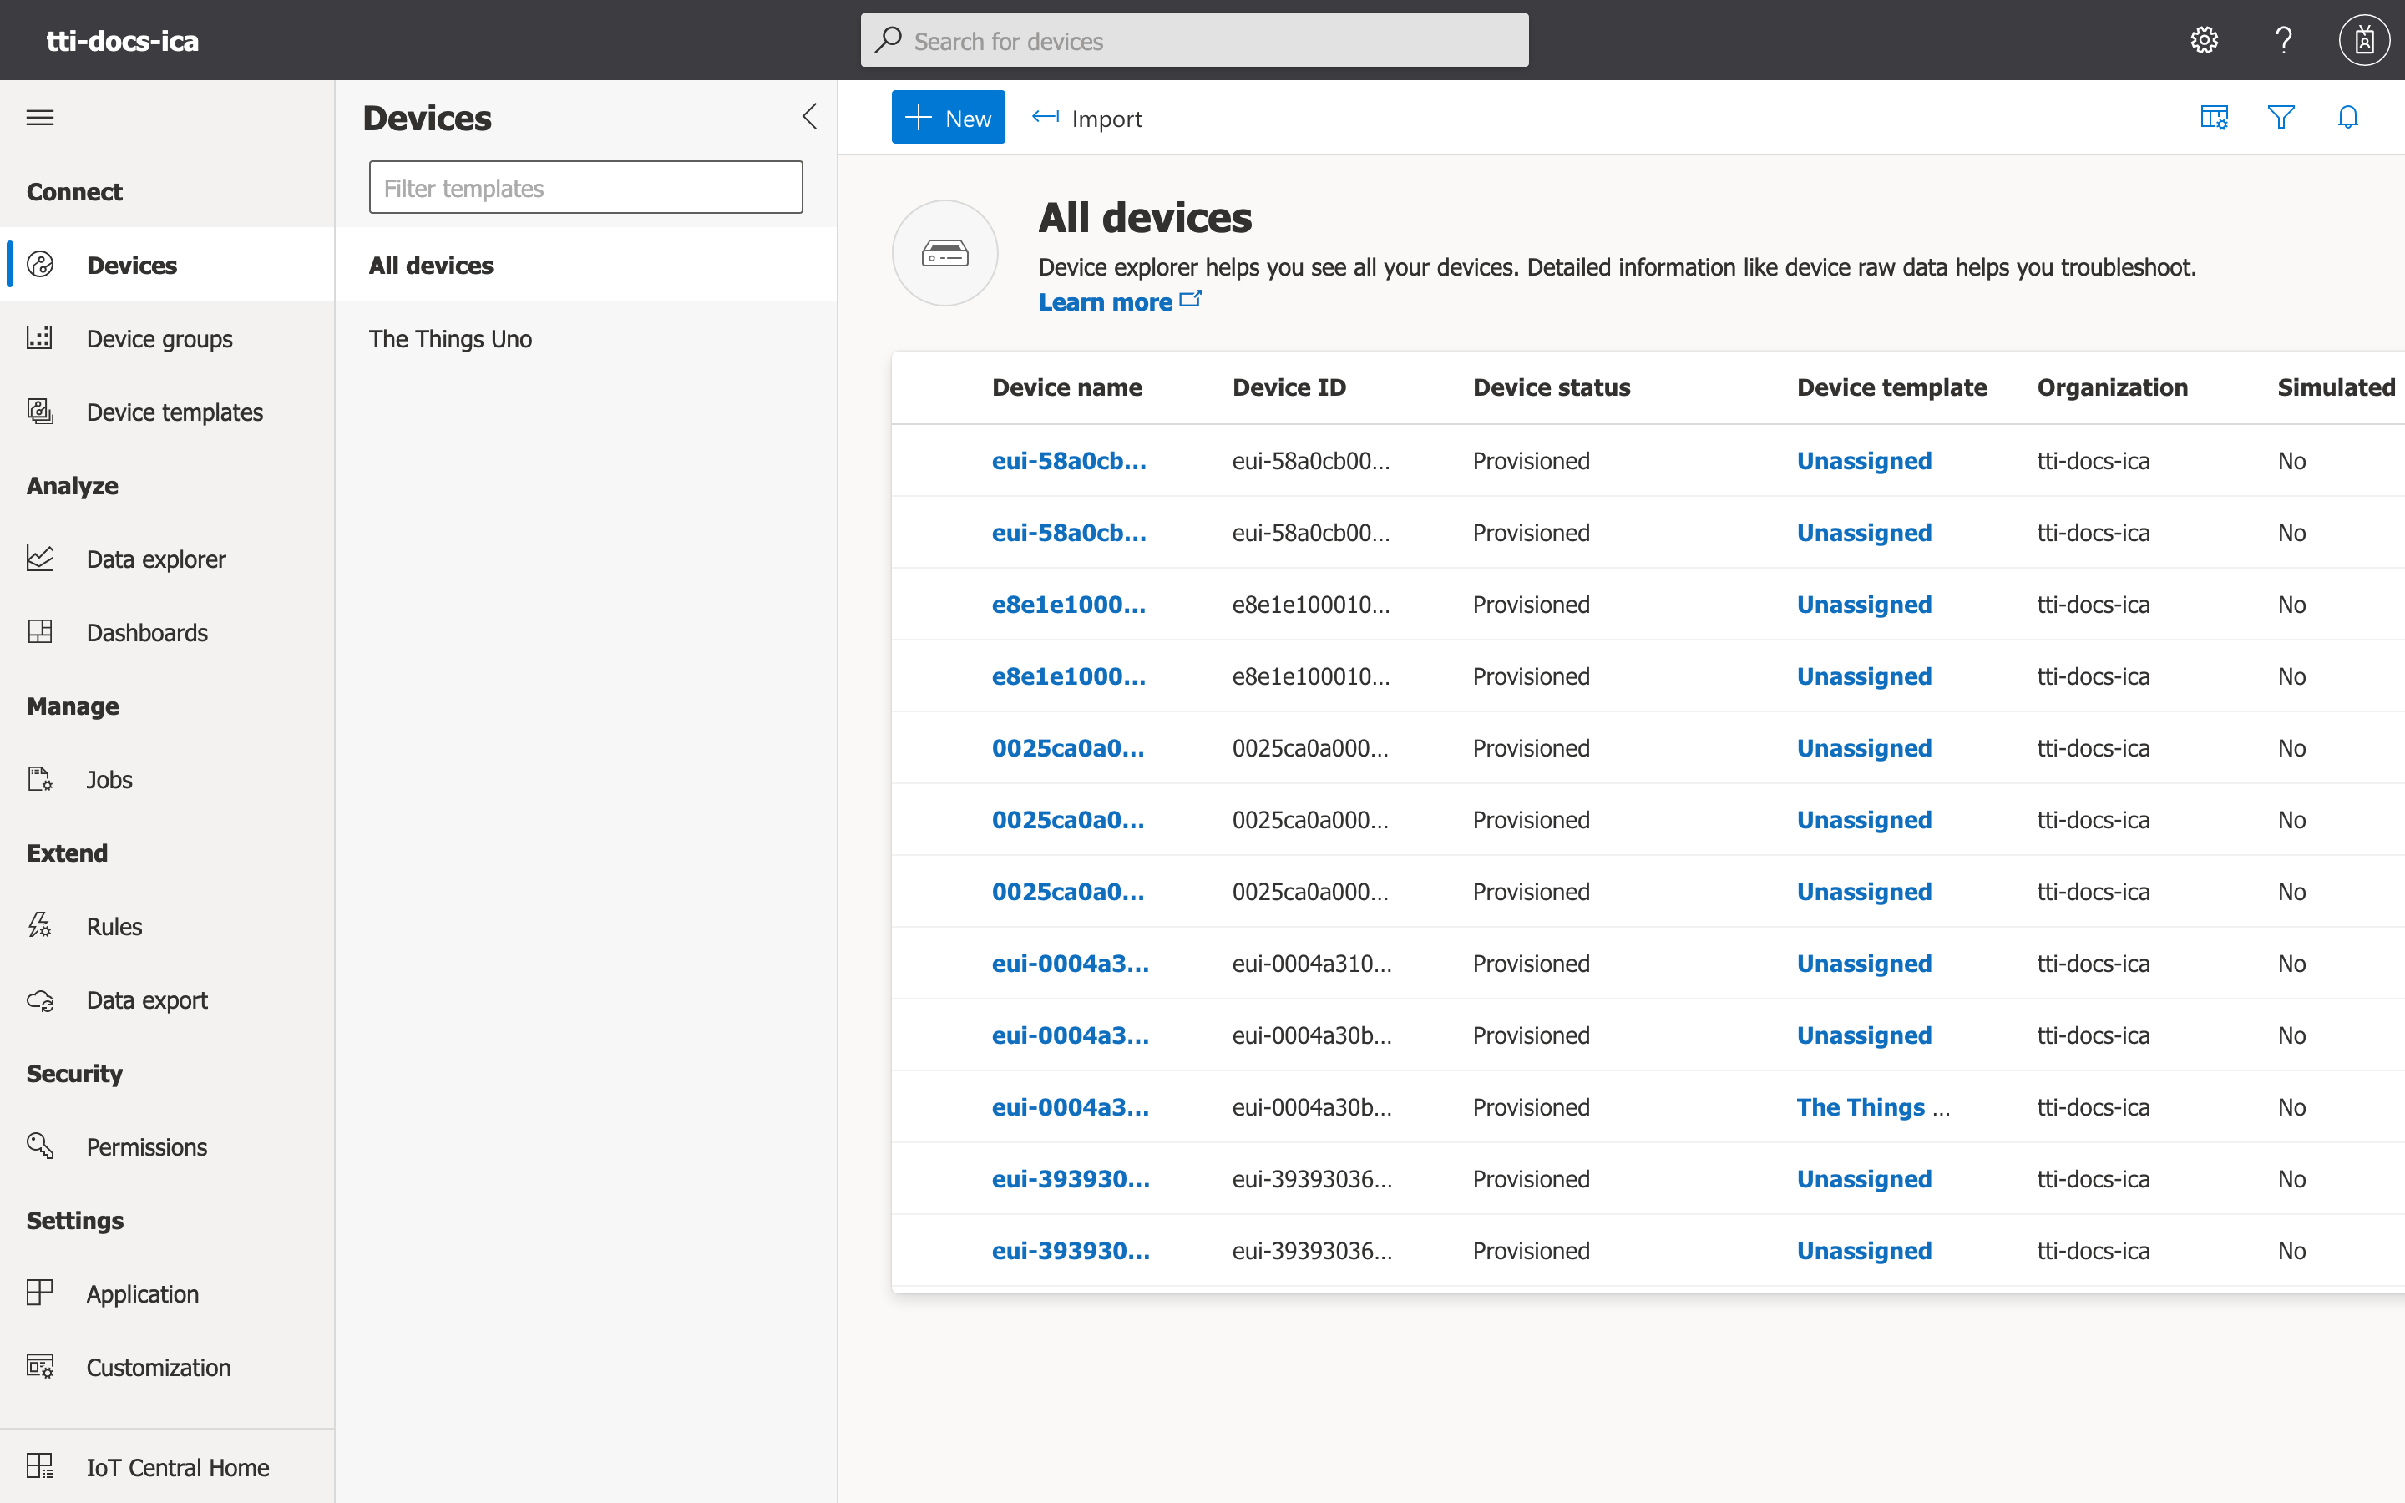Viewport: 2405px width, 1503px height.
Task: Click the filter funnel icon
Action: click(x=2281, y=117)
